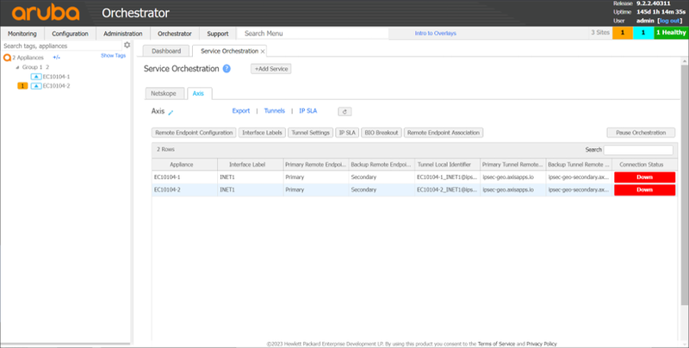Image resolution: width=689 pixels, height=348 pixels.
Task: Switch to the Dashboard tab
Action: [x=166, y=51]
